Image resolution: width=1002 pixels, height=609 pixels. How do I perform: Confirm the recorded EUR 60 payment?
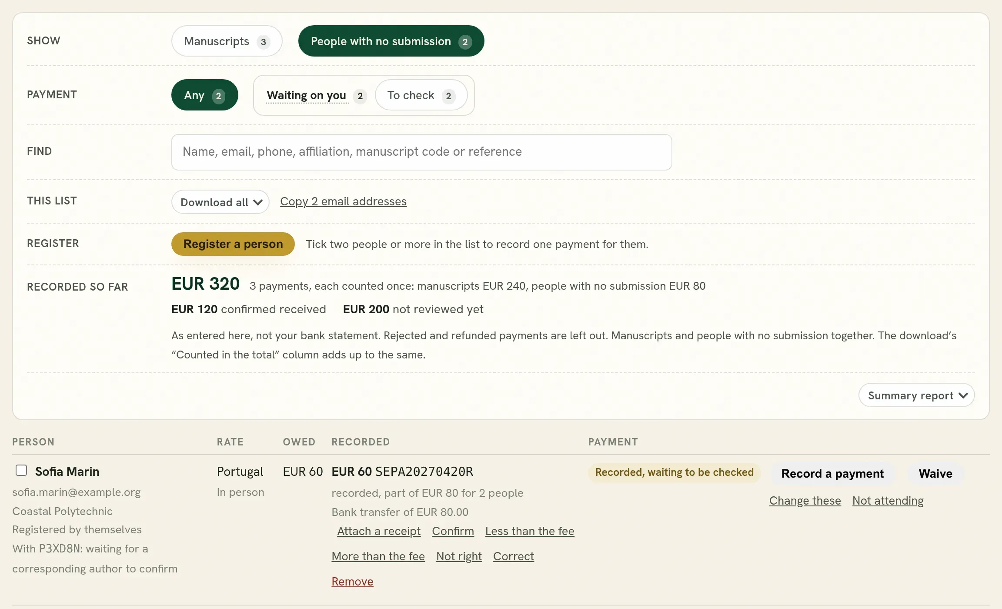pyautogui.click(x=453, y=531)
